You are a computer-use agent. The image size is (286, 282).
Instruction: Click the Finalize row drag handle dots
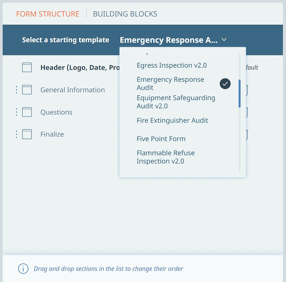pyautogui.click(x=17, y=134)
